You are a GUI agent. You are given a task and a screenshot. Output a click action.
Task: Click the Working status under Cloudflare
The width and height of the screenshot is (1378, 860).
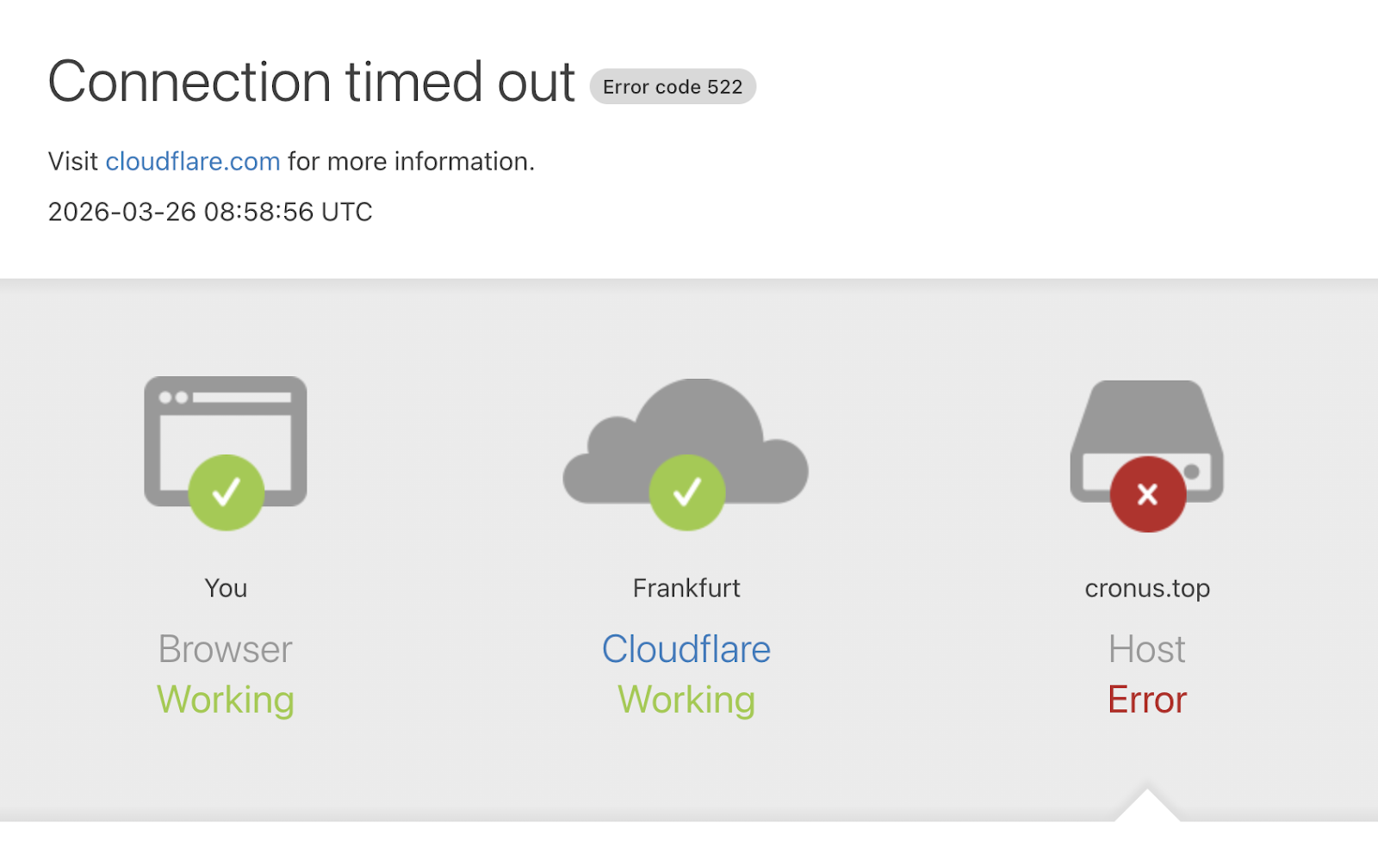(686, 699)
